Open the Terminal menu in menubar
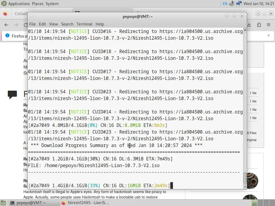Screen dimensions: 275x206 tap(84, 24)
